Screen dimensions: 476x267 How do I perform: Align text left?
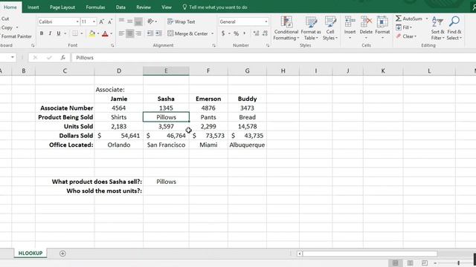pos(121,33)
